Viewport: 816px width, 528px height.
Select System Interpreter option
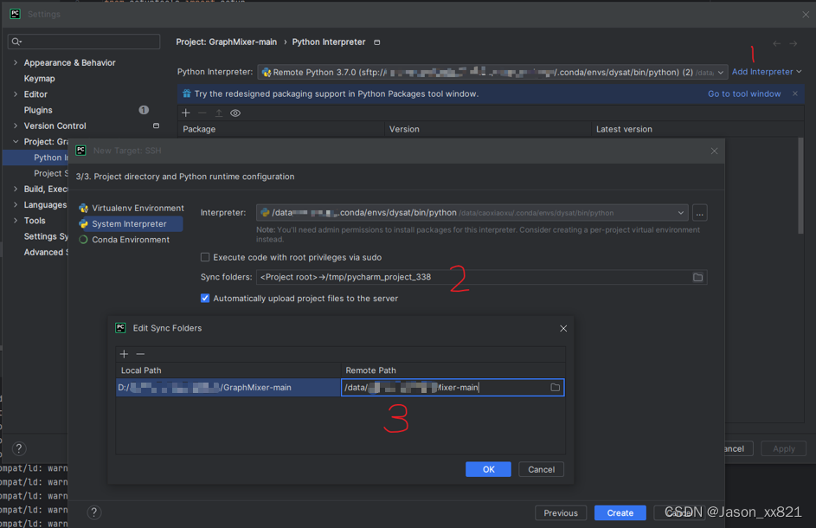tap(130, 224)
